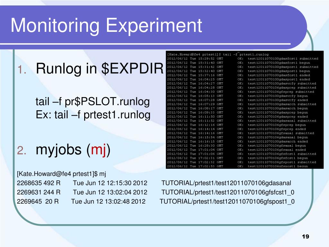The height and width of the screenshot is (247, 329).
Task: Click log line '15:37:16 gdasfcst1 ended'
Action: click(238, 75)
